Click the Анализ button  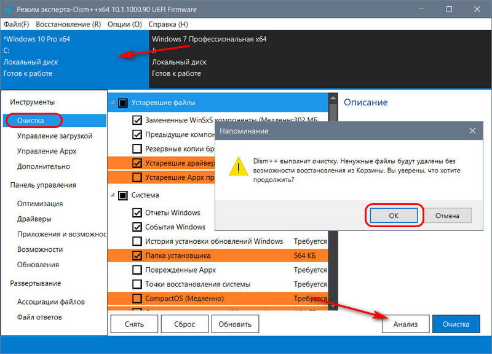pos(405,324)
